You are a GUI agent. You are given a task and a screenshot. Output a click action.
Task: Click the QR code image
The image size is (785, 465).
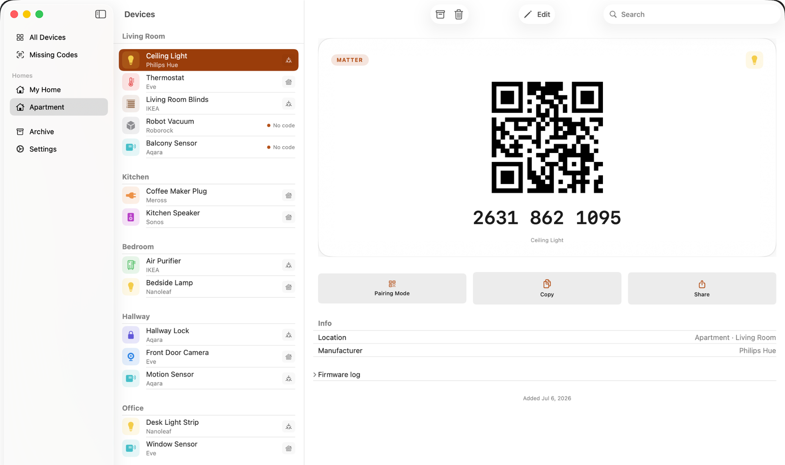click(547, 137)
